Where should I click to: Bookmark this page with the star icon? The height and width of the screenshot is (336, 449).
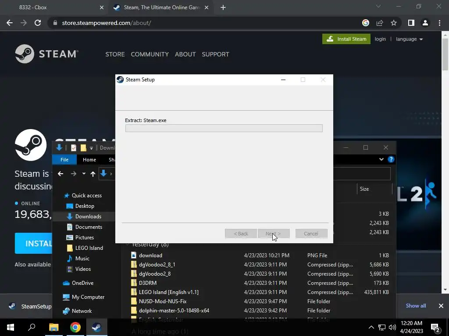[394, 23]
